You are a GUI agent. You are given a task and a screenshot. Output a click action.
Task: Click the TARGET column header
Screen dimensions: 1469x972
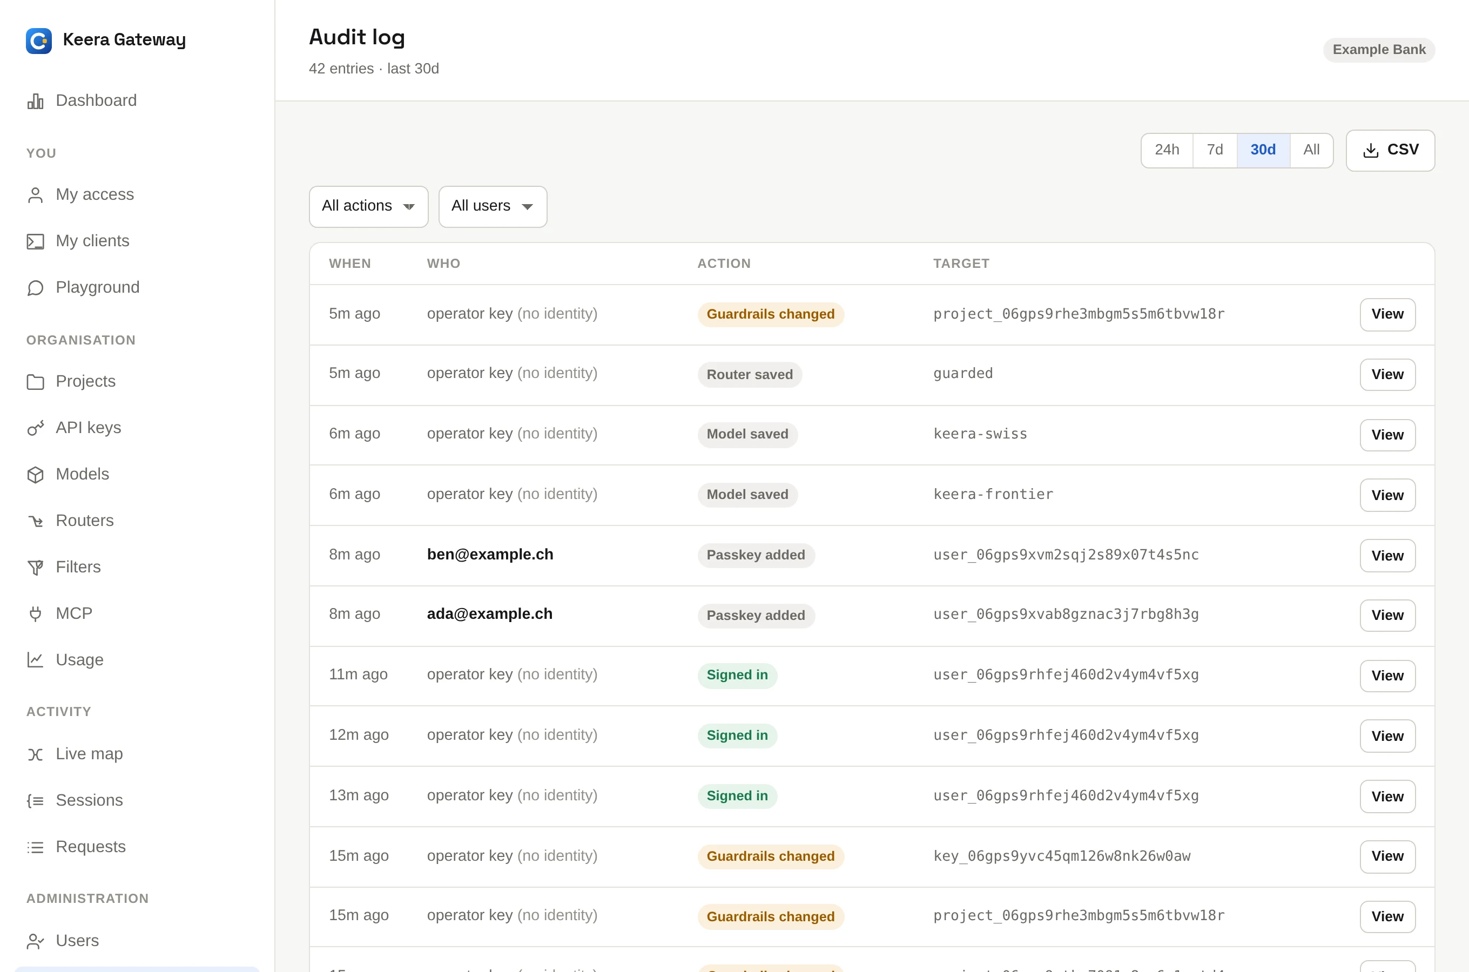961,264
